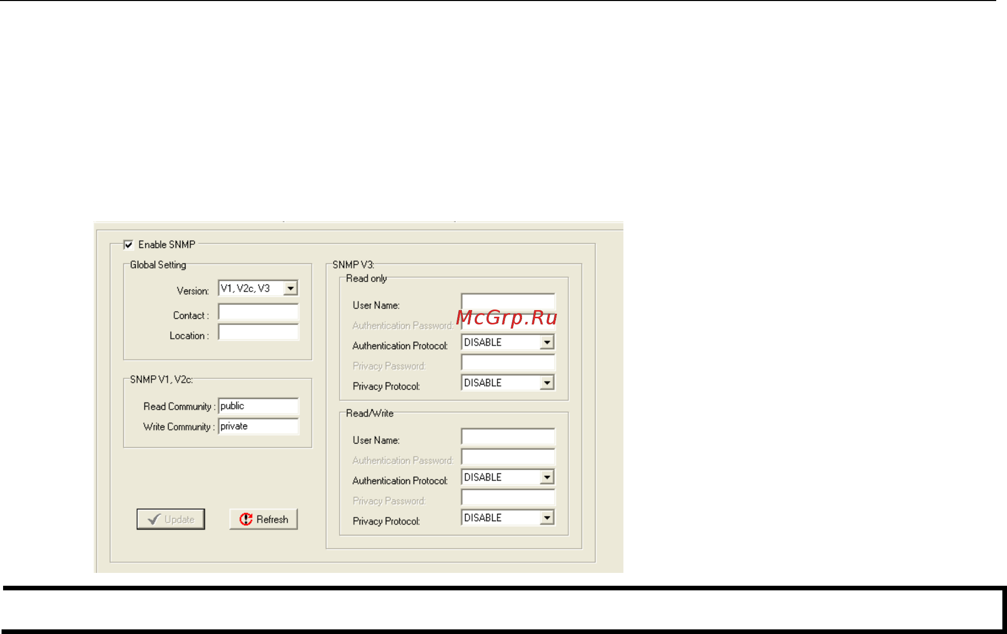
Task: Open the Version dropdown showing V1, V2c, V3
Action: (x=258, y=289)
